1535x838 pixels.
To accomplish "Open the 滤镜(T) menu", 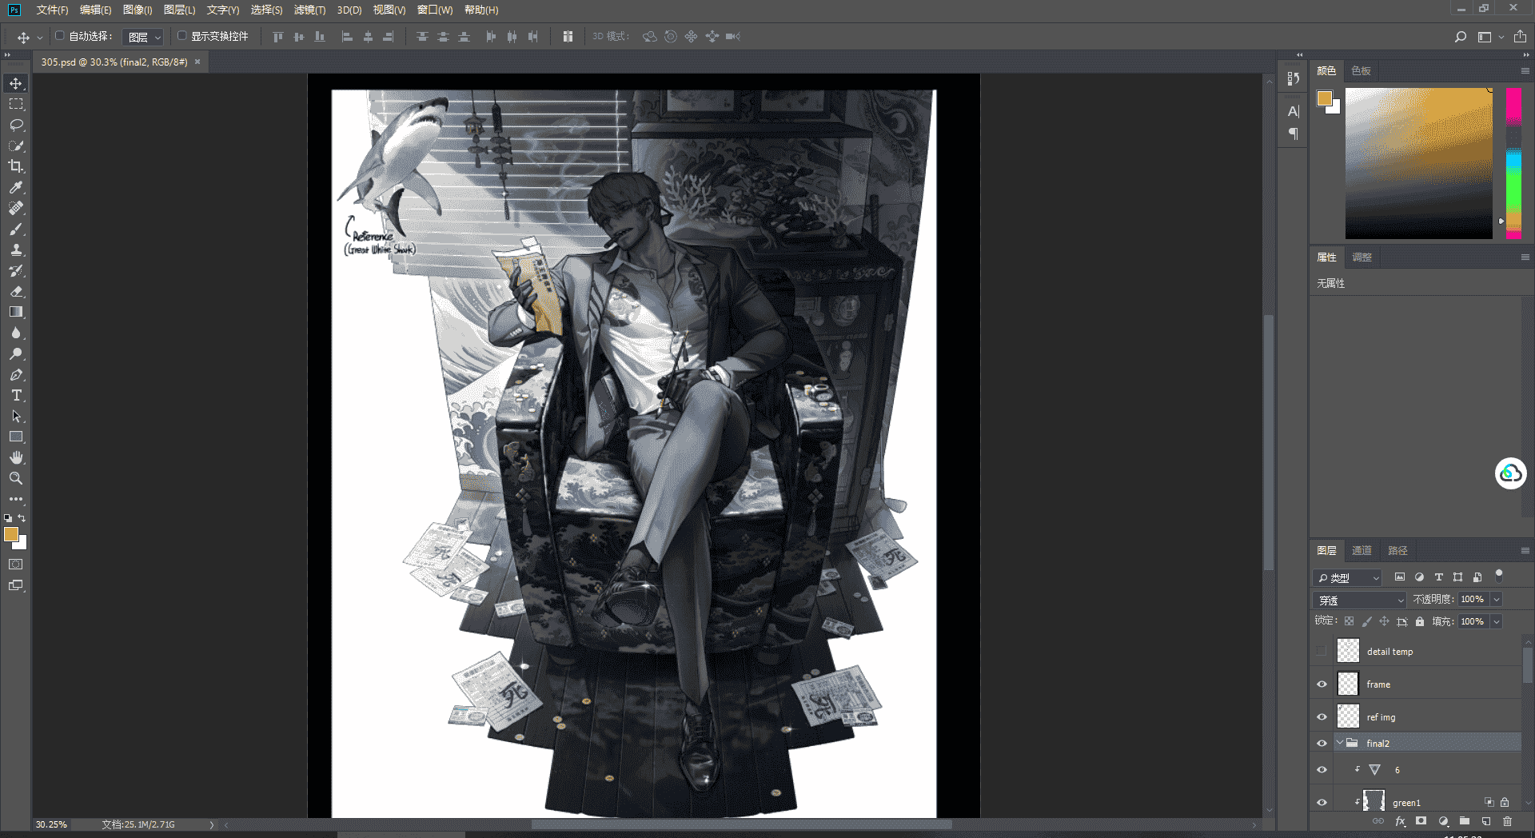I will click(x=309, y=10).
